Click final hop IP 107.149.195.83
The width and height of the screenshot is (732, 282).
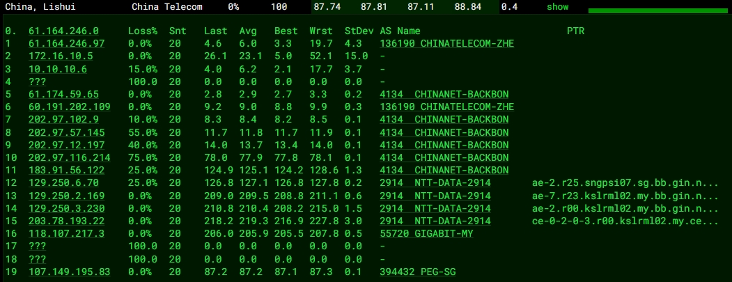(x=69, y=272)
